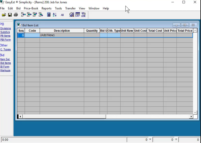This screenshot has width=201, height=143.
Task: Click the EasyEst application title icon
Action: pos(2,2)
